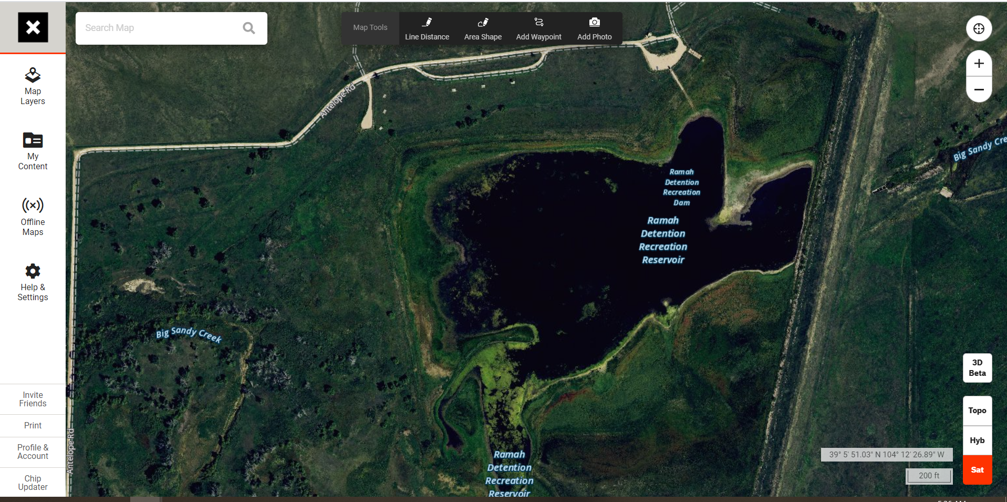Close the side menu with X icon
Screen dimensions: 1007x502
click(33, 27)
